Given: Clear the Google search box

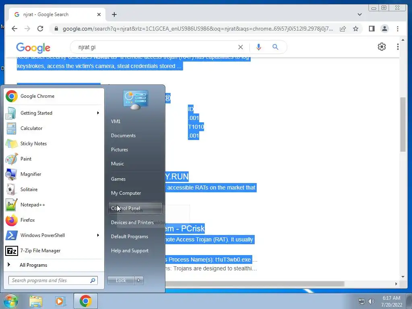Looking at the screenshot, I should [x=241, y=47].
